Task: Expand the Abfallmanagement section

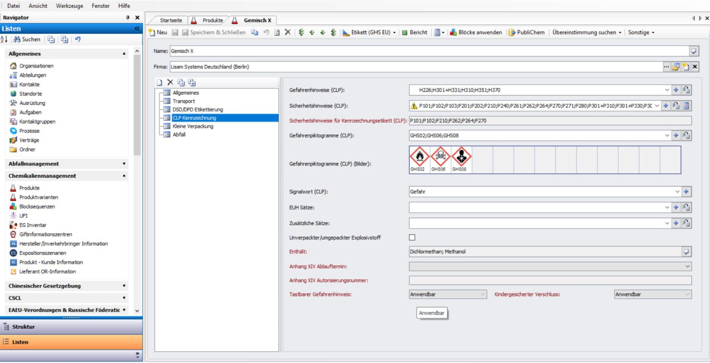Action: [x=124, y=164]
